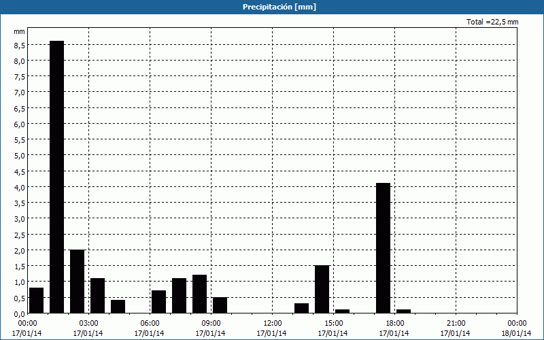The width and height of the screenshot is (544, 340).
Task: Click the 6,0 y-axis value
Action: pyautogui.click(x=19, y=124)
